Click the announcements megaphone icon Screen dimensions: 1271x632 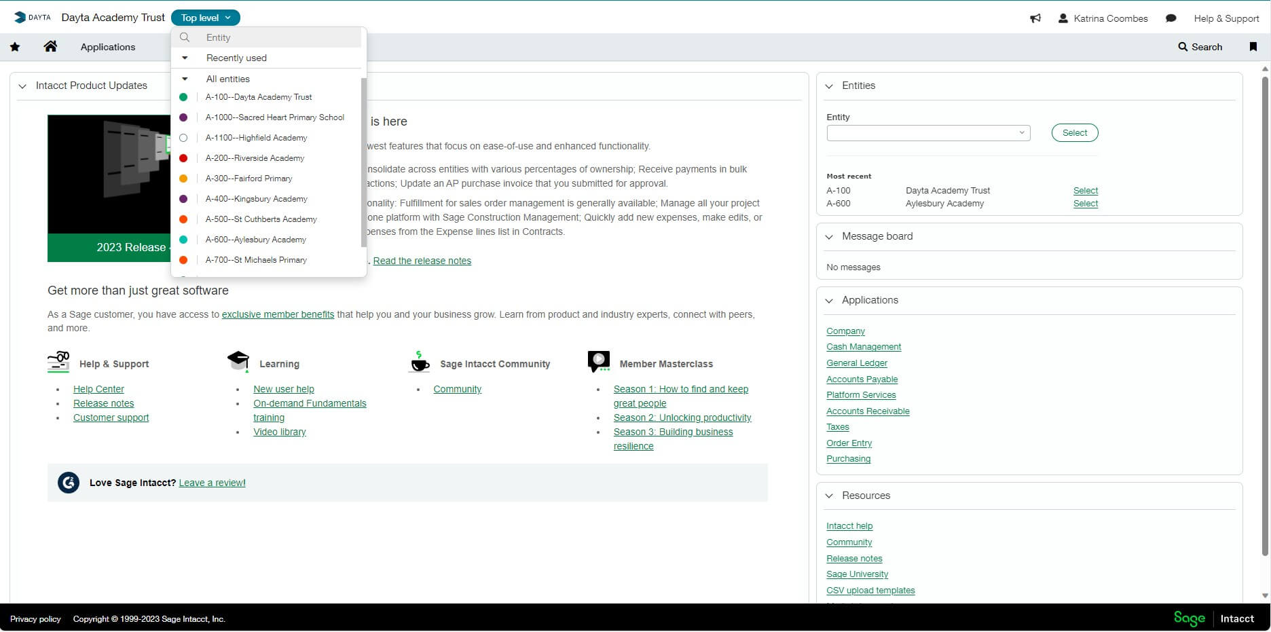[x=1035, y=18]
